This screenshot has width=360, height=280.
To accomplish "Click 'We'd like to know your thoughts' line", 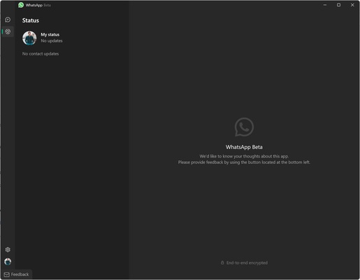I will click(x=244, y=156).
